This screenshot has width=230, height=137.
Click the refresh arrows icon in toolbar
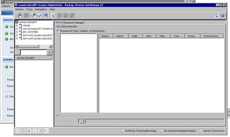pos(216,16)
